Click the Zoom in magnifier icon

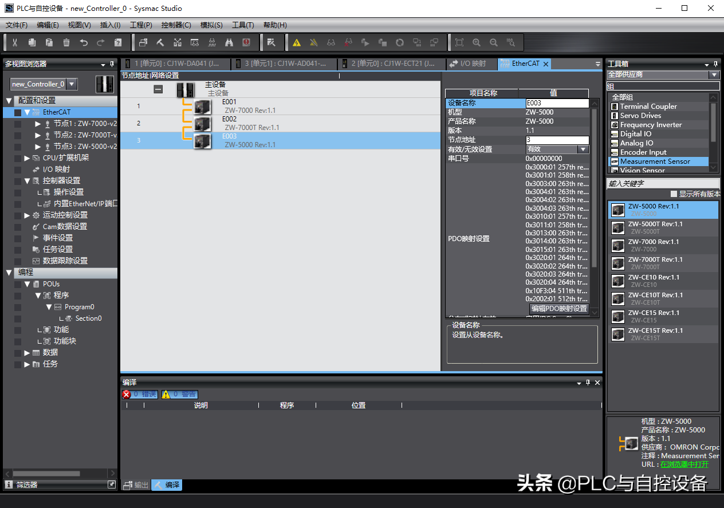(477, 42)
